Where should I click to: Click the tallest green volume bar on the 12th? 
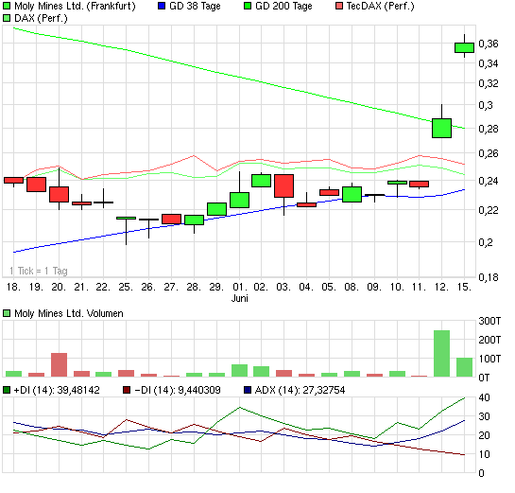click(441, 354)
